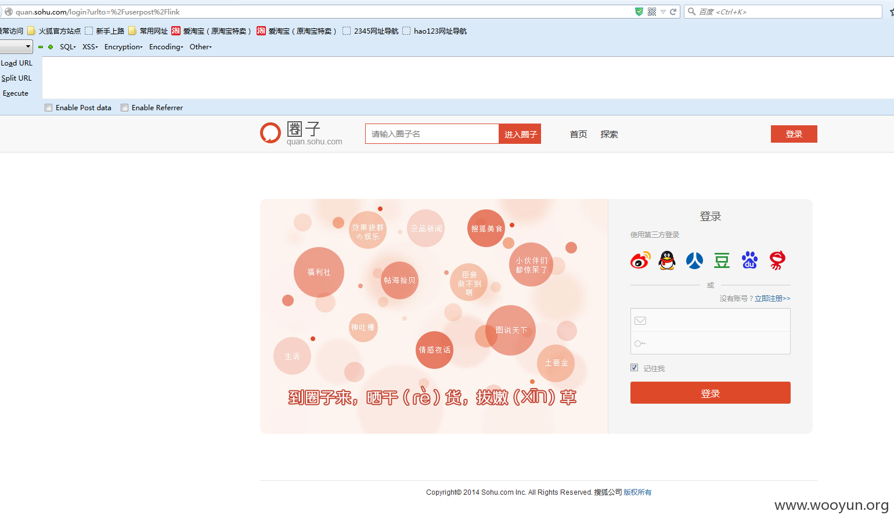This screenshot has height=522, width=894.
Task: Log in with Renren icon
Action: 694,260
